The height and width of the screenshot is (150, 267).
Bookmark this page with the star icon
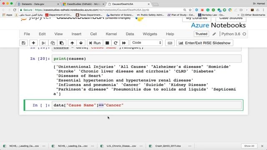190,10
